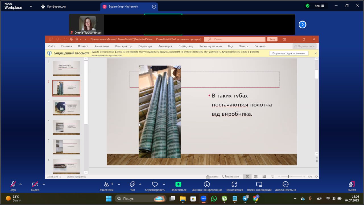Expand audio options arrow next to Sound
This screenshot has height=205, width=364.
coord(20,184)
